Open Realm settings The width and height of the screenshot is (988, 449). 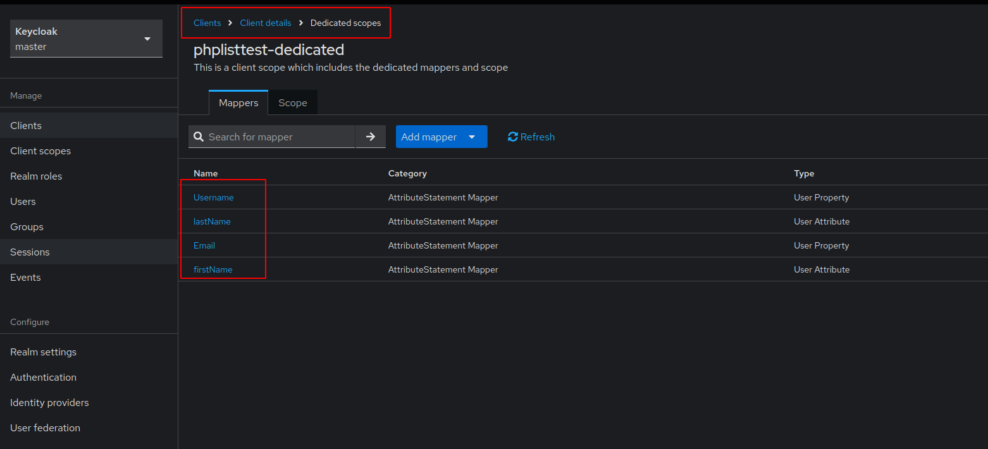point(89,352)
